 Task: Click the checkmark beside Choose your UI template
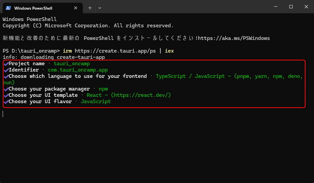[x=6, y=95]
